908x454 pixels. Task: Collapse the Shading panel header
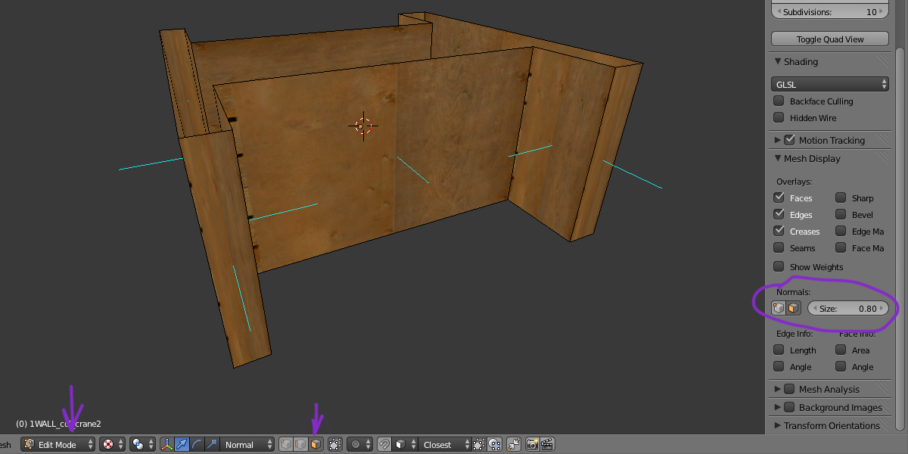[x=801, y=62]
